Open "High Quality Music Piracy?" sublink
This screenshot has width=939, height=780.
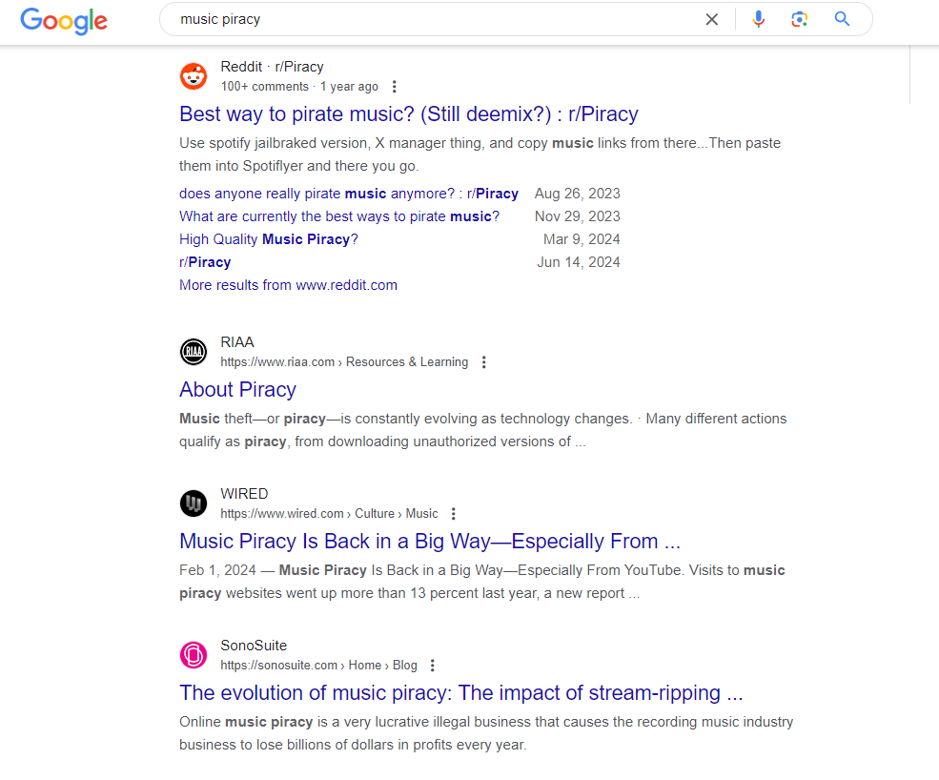point(268,239)
